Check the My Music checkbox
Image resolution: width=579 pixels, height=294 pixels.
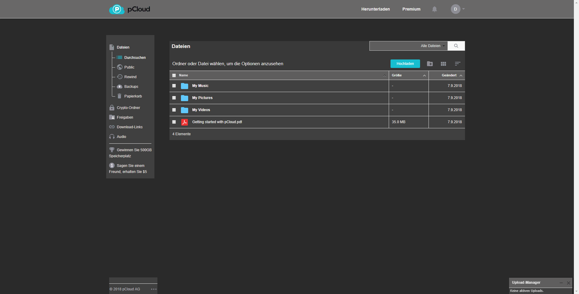pyautogui.click(x=174, y=86)
